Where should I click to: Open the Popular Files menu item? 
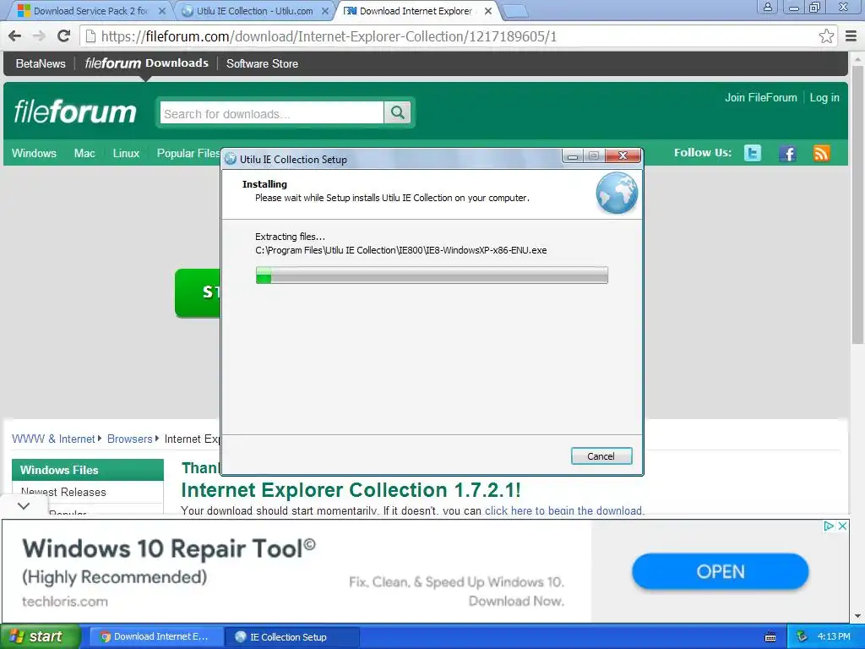click(x=188, y=154)
